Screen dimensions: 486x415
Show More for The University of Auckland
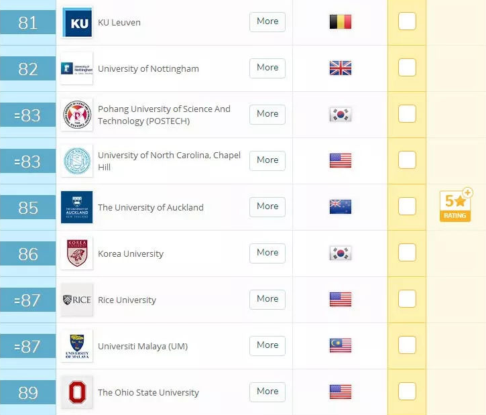pyautogui.click(x=267, y=206)
